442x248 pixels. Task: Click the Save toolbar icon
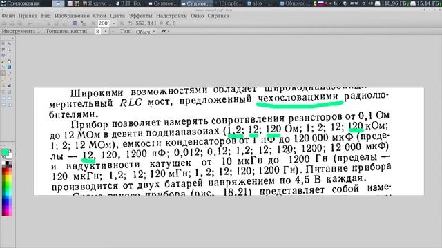[x=20, y=23]
